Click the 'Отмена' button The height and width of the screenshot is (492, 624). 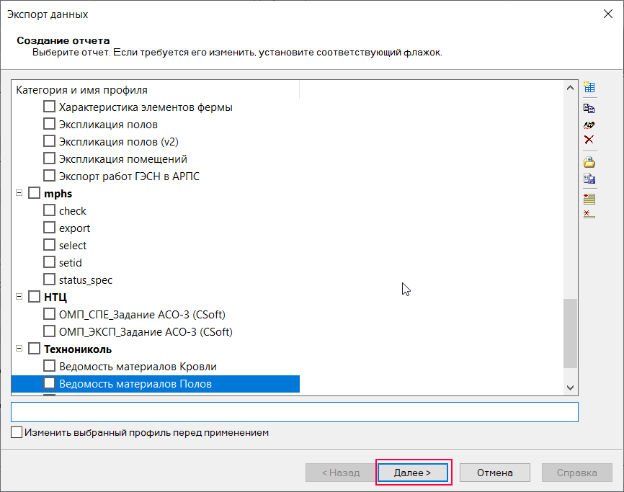coord(495,473)
